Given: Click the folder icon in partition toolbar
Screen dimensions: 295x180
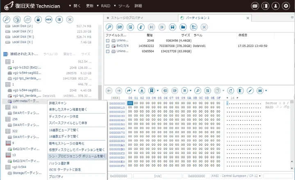Looking at the screenshot, I should pos(183,27).
